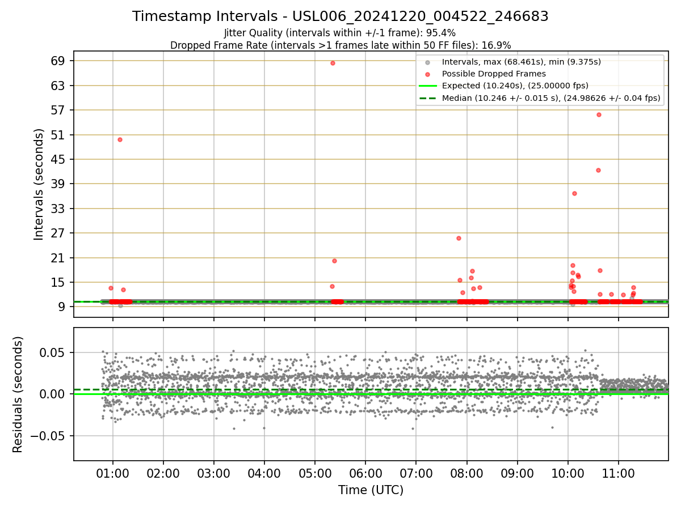
Task: Click the 04:00 x-axis tick label
Action: click(264, 473)
